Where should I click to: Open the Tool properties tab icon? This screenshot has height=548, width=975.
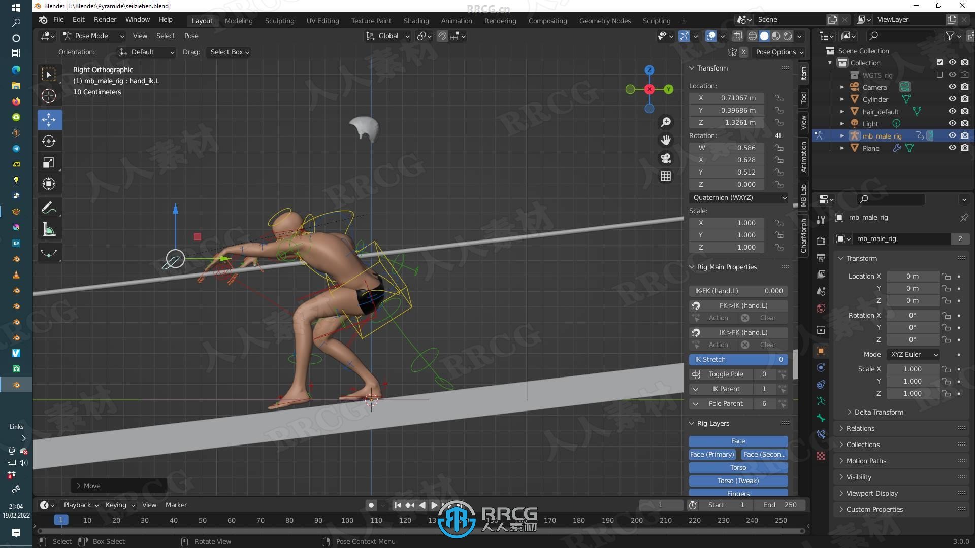point(821,220)
